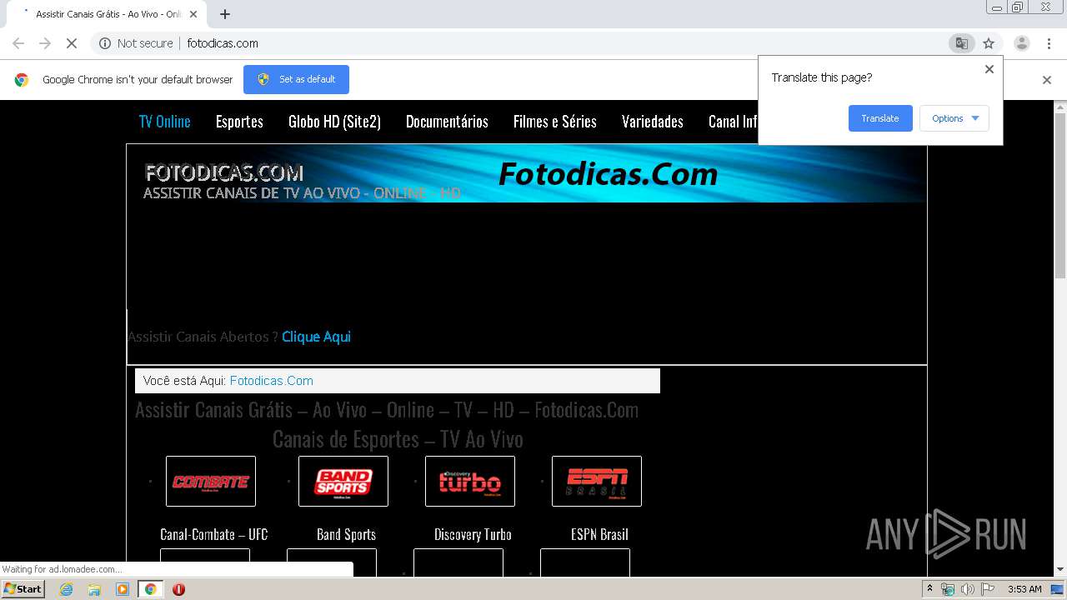Screen dimensions: 1067x600
Task: Open the Action Center flag icon
Action: (x=986, y=589)
